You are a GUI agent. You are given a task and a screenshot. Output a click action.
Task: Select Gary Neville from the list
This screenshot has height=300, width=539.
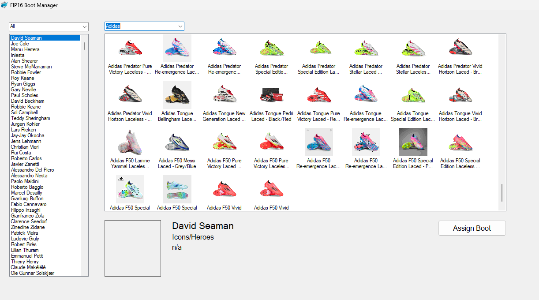[x=45, y=90]
